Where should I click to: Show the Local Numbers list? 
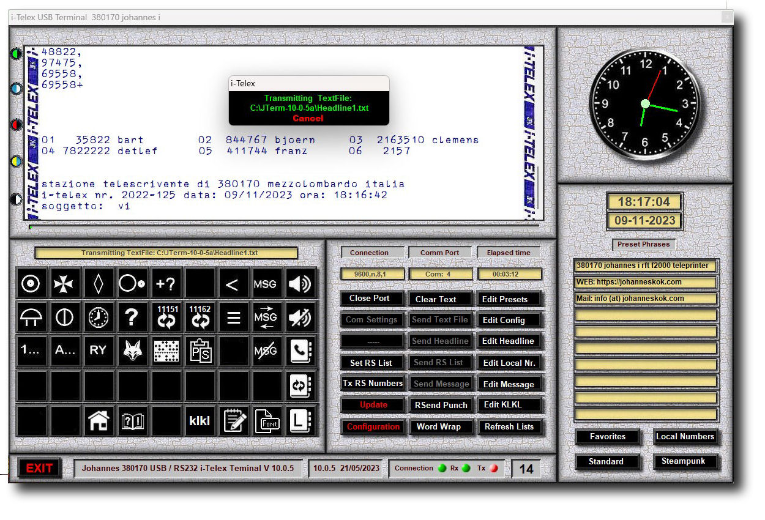[x=685, y=437]
